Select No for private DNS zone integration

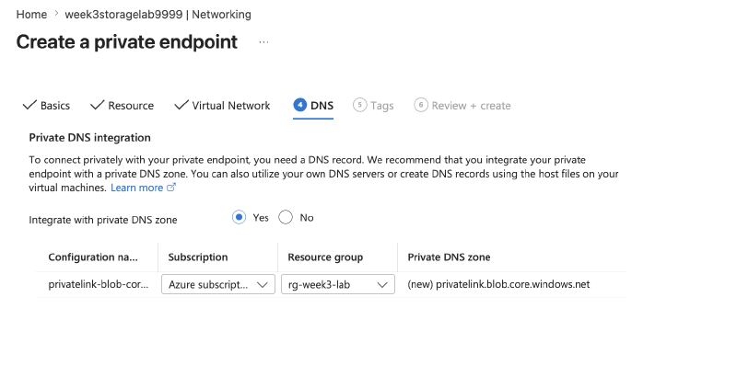coord(286,218)
